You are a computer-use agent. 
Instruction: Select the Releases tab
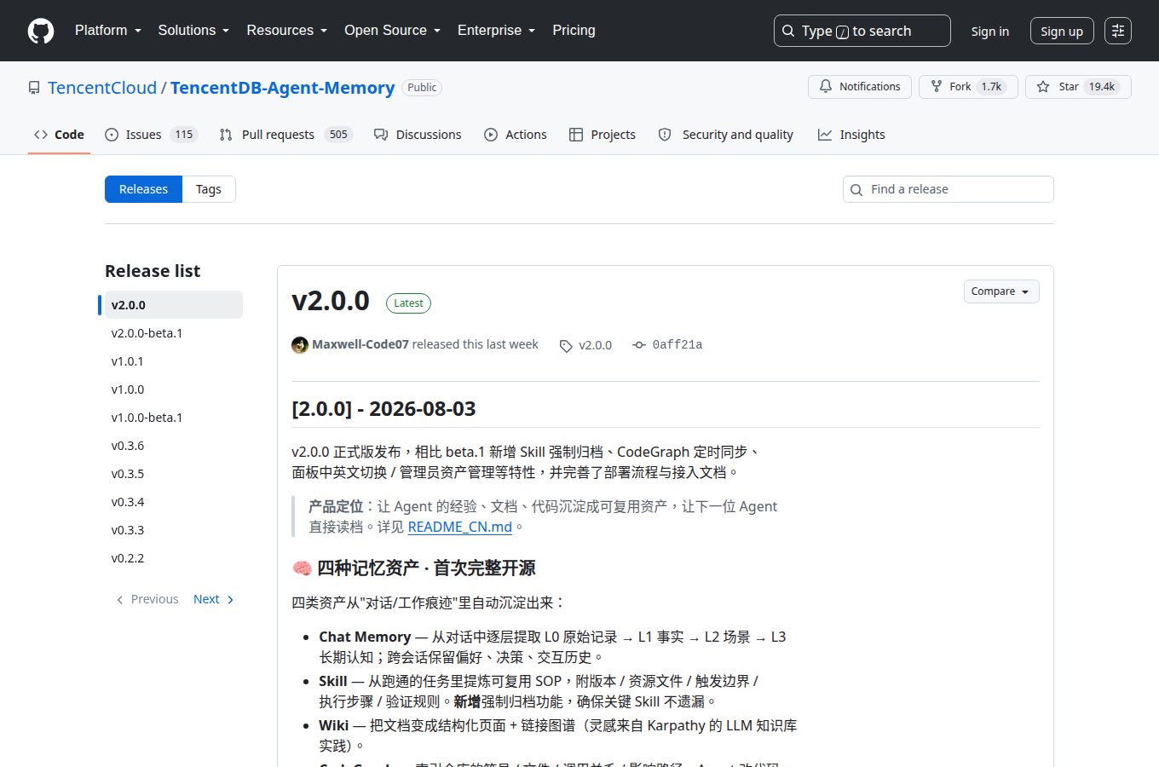click(143, 189)
